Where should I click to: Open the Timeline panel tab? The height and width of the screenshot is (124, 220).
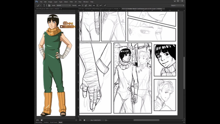click(46, 123)
